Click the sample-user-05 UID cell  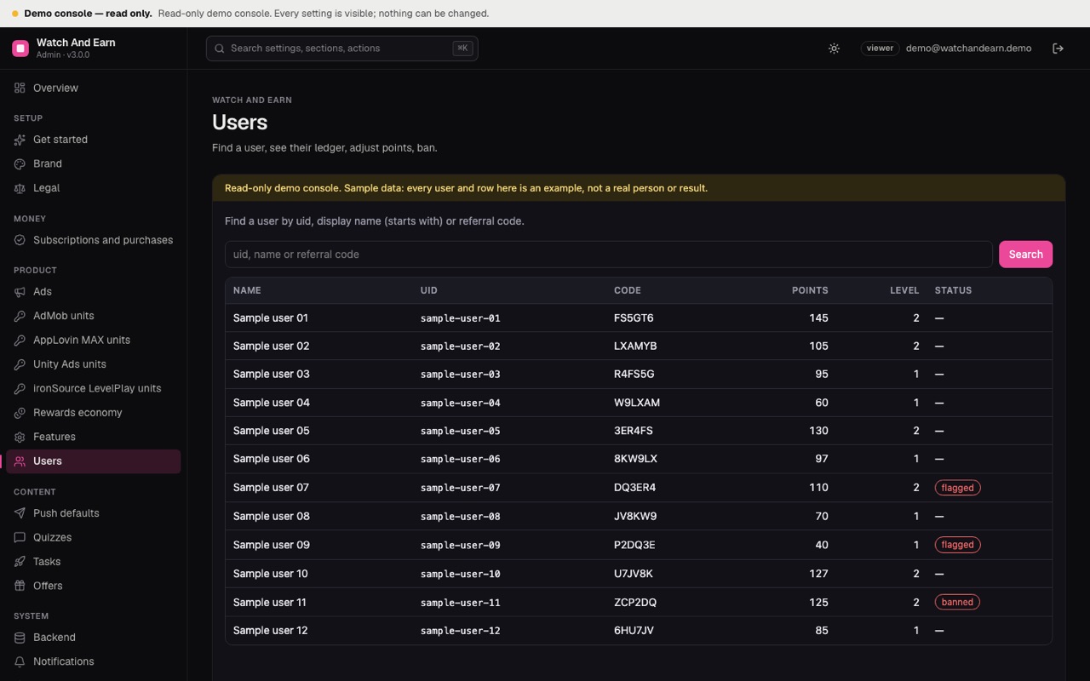coord(460,431)
